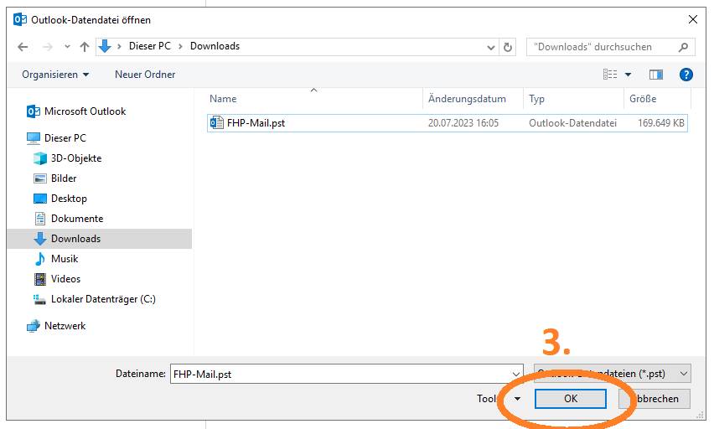Confirm with the OK button

[571, 399]
